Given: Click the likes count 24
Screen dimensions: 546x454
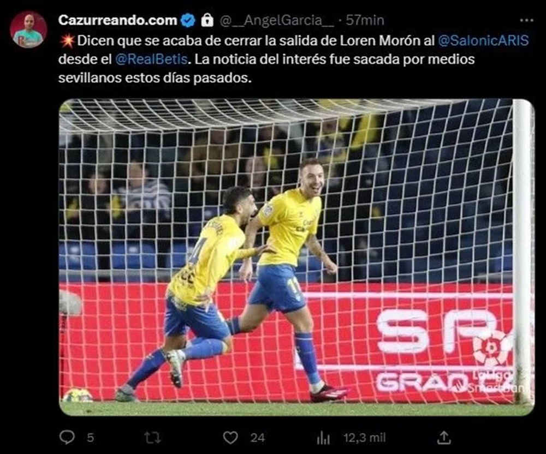Looking at the screenshot, I should pos(258,438).
